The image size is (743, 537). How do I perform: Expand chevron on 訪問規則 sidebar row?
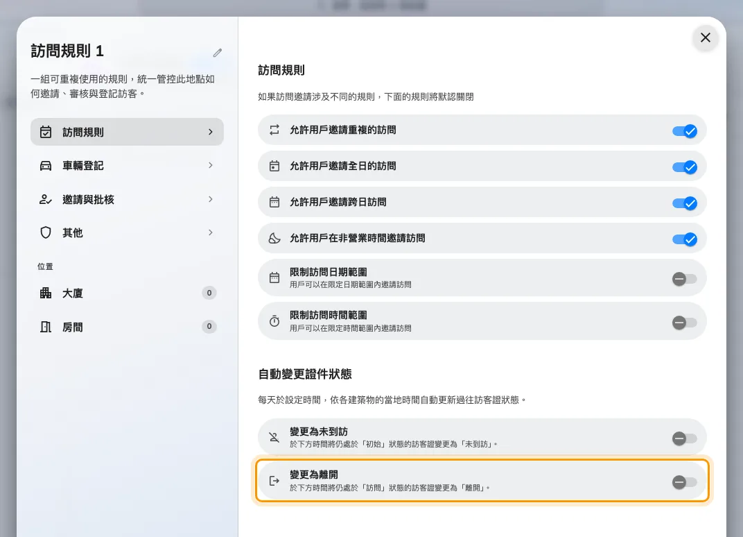coord(211,132)
